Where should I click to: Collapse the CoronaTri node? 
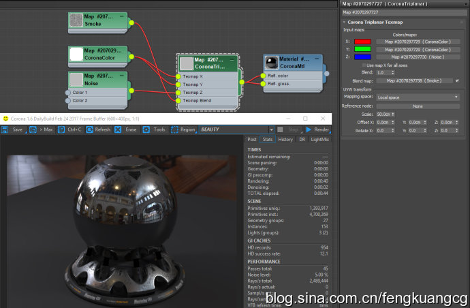232,60
